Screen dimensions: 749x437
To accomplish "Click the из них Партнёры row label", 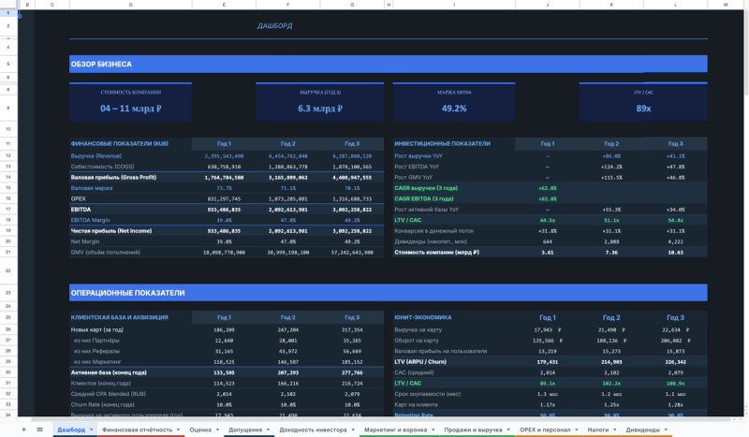I will click(96, 341).
